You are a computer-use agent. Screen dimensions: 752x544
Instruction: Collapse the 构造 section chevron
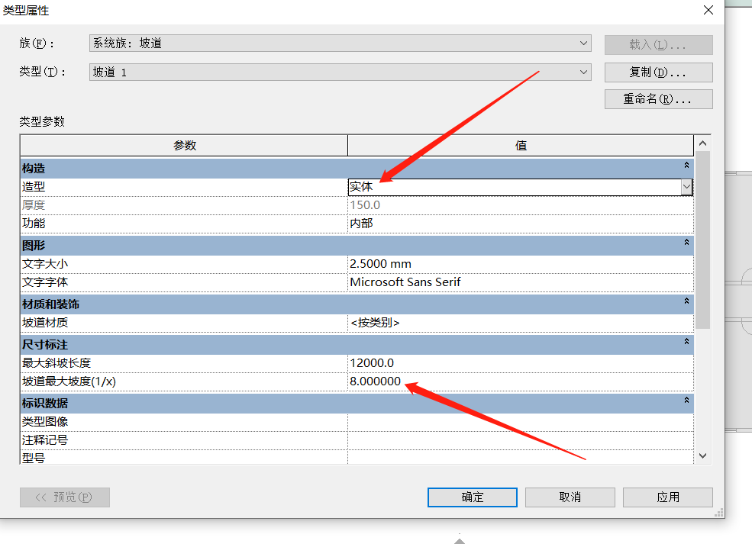(686, 166)
